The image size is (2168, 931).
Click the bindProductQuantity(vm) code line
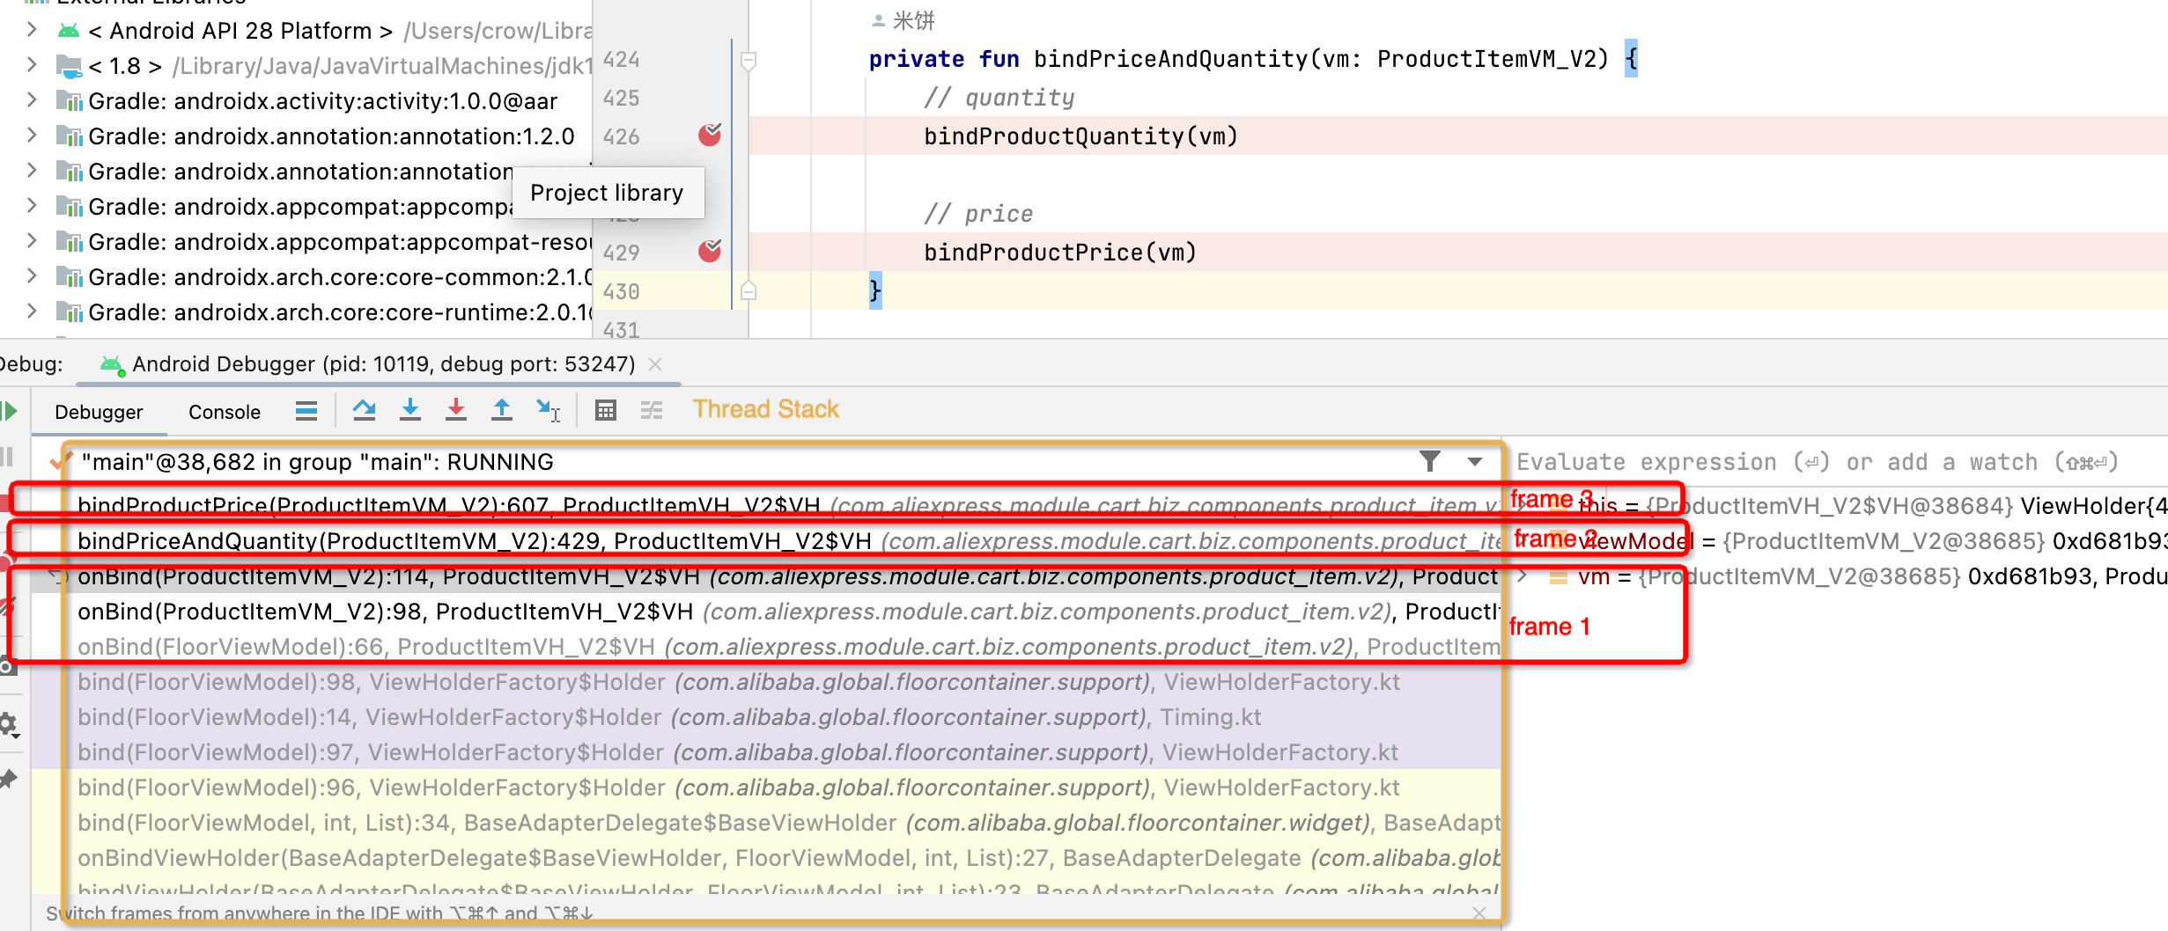[1080, 136]
